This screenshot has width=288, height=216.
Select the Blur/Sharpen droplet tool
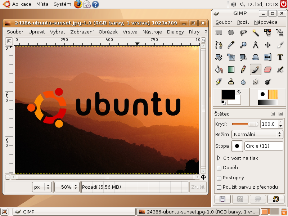(x=243, y=82)
